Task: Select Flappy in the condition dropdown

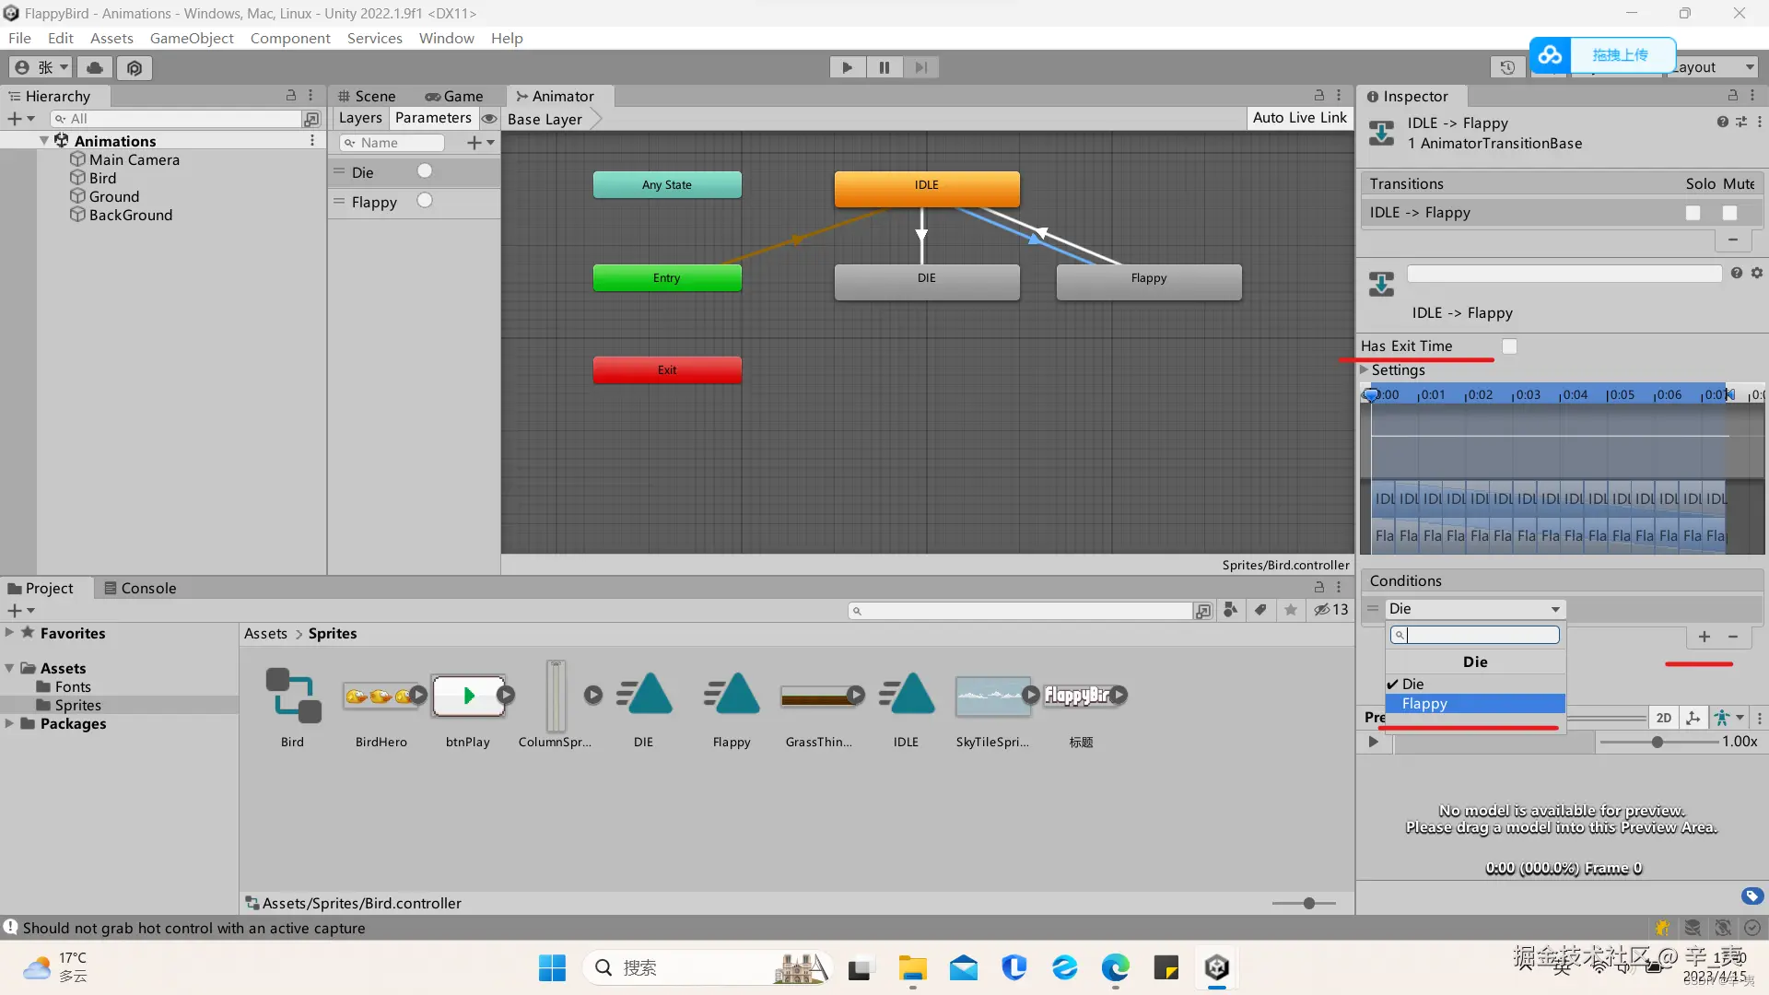Action: pyautogui.click(x=1424, y=704)
